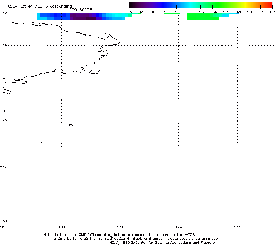Select the -16 label on the color scale
This screenshot has height=245, width=279.
(x=128, y=12)
